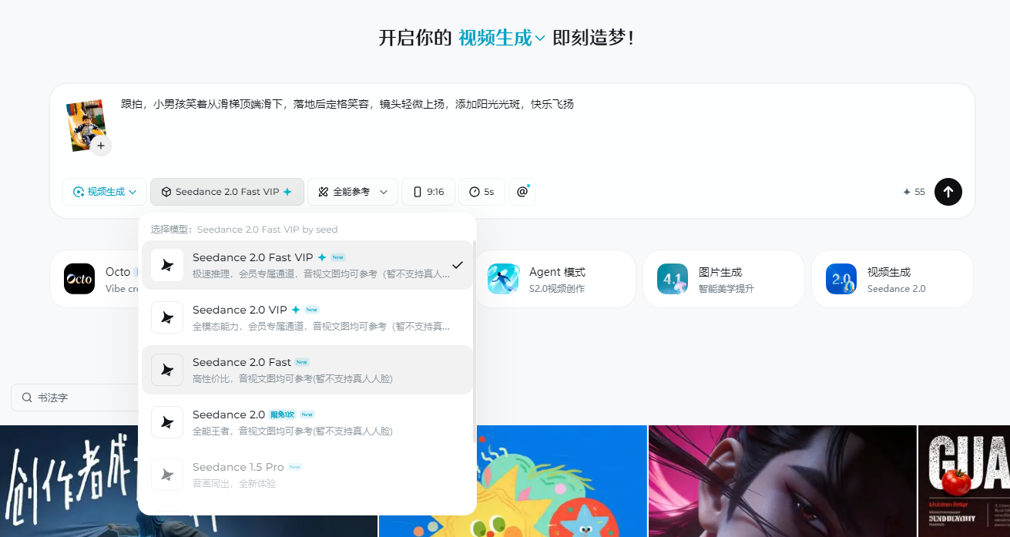Open the 全能参考 reference dropdown
The height and width of the screenshot is (537, 1010).
[353, 192]
